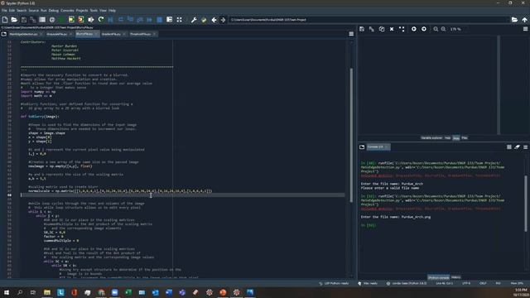The height and width of the screenshot is (298, 530).
Task: Open the Run menu
Action: tap(44, 11)
